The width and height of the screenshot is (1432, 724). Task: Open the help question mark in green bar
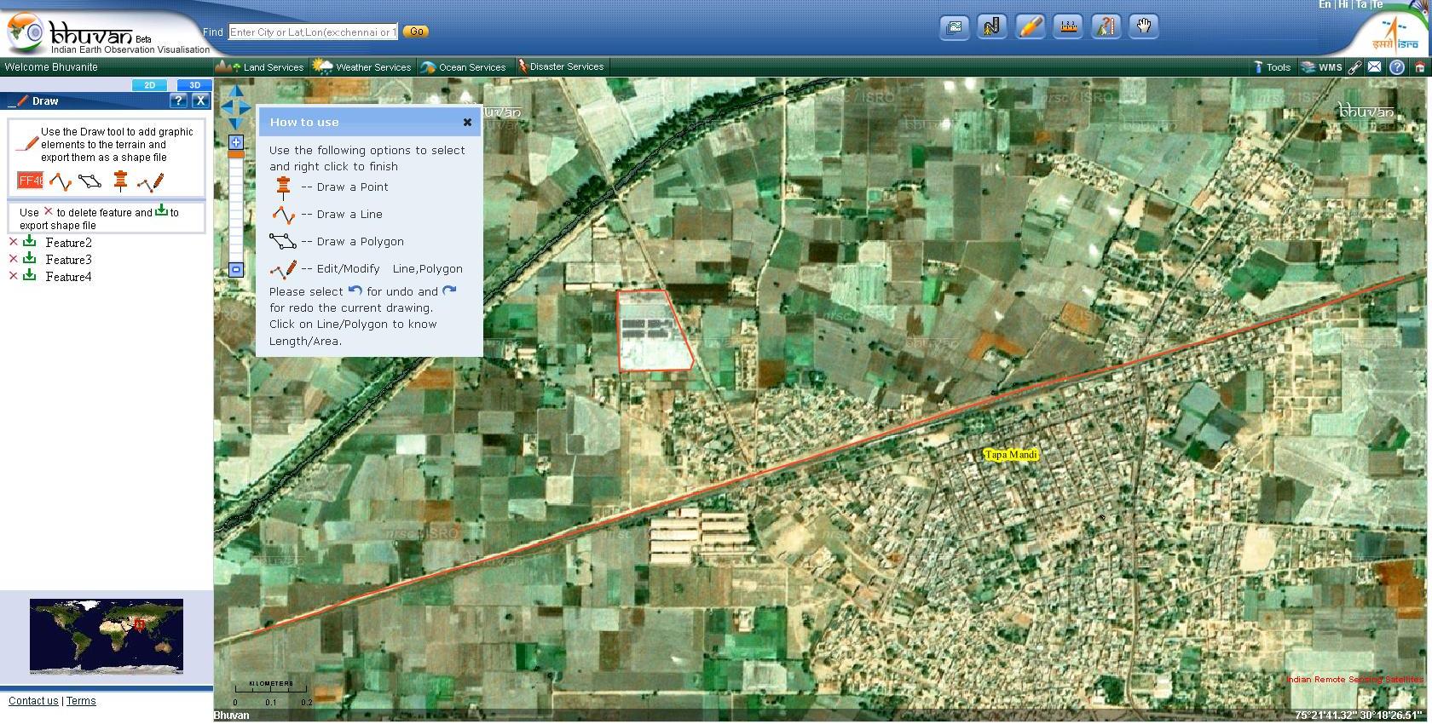(x=1397, y=66)
